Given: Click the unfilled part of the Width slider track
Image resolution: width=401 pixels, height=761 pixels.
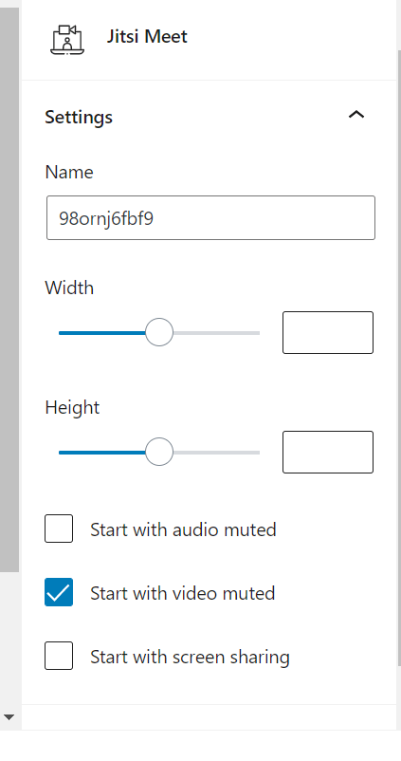Looking at the screenshot, I should (x=216, y=333).
